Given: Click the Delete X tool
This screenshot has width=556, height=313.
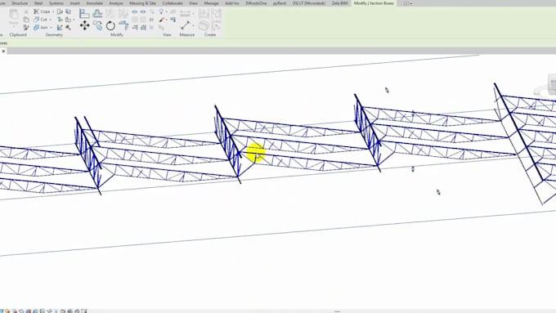Looking at the screenshot, I should [151, 27].
